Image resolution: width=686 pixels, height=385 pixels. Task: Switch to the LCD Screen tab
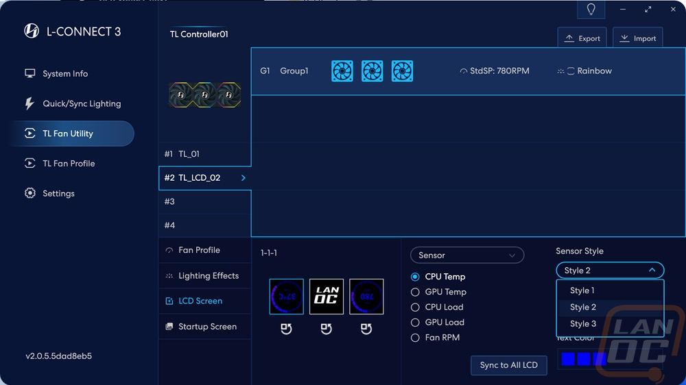coord(204,301)
